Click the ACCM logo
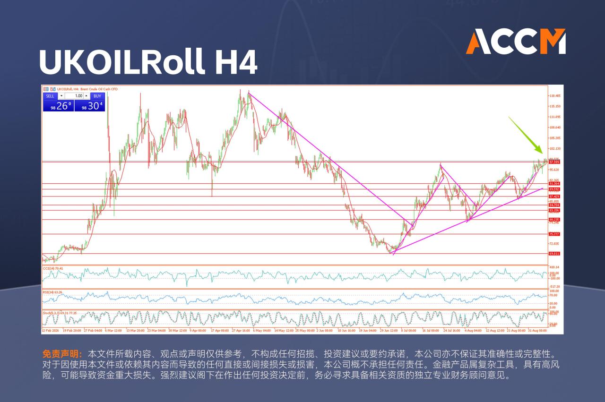Image resolution: width=605 pixels, height=402 pixels. [516, 41]
